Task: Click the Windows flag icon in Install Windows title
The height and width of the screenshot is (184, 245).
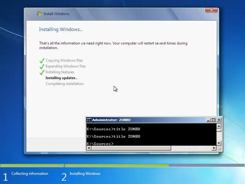Action: 39,13
